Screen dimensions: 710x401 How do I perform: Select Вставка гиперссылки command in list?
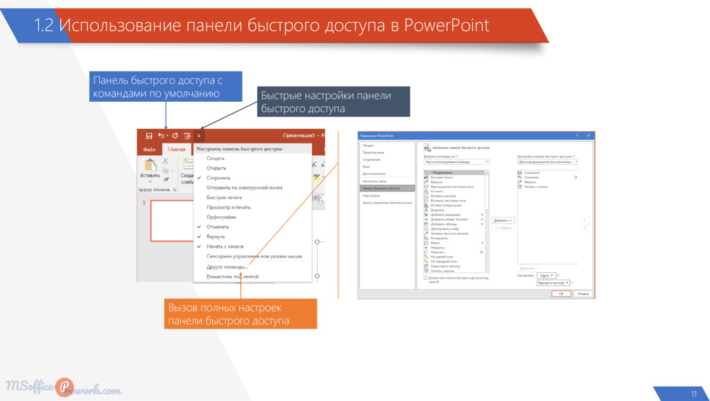[x=454, y=205]
